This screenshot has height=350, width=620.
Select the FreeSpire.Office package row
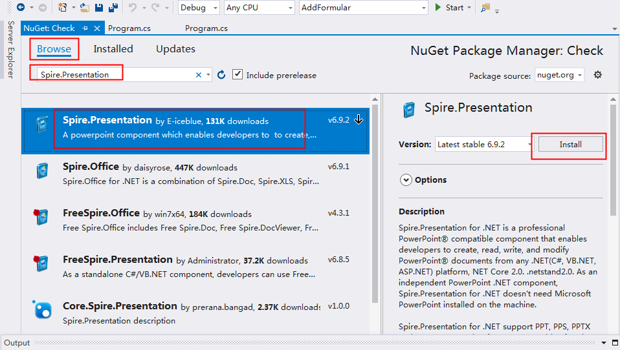coord(195,223)
